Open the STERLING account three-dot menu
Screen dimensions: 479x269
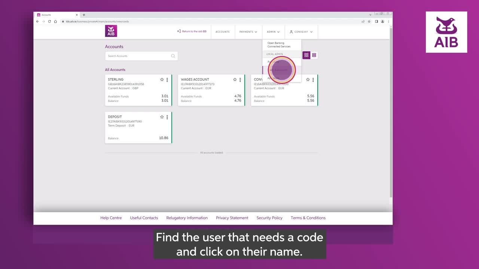pyautogui.click(x=167, y=80)
